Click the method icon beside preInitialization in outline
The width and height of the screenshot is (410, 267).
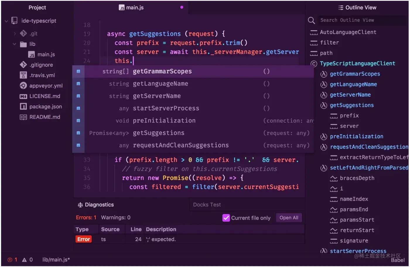click(x=324, y=137)
